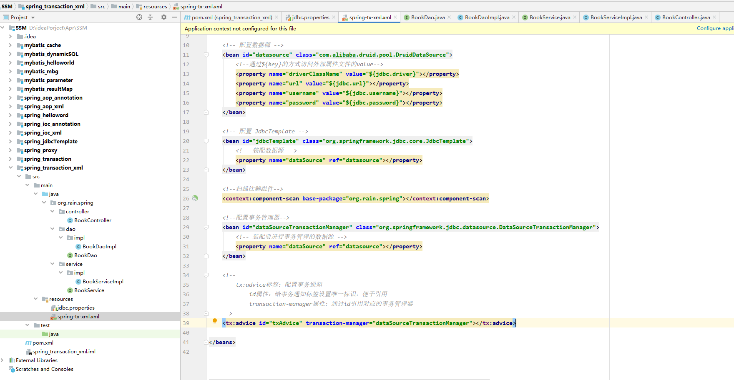Collapse the org.rain.spring package
Screen dimensions: 734x380
pos(44,202)
